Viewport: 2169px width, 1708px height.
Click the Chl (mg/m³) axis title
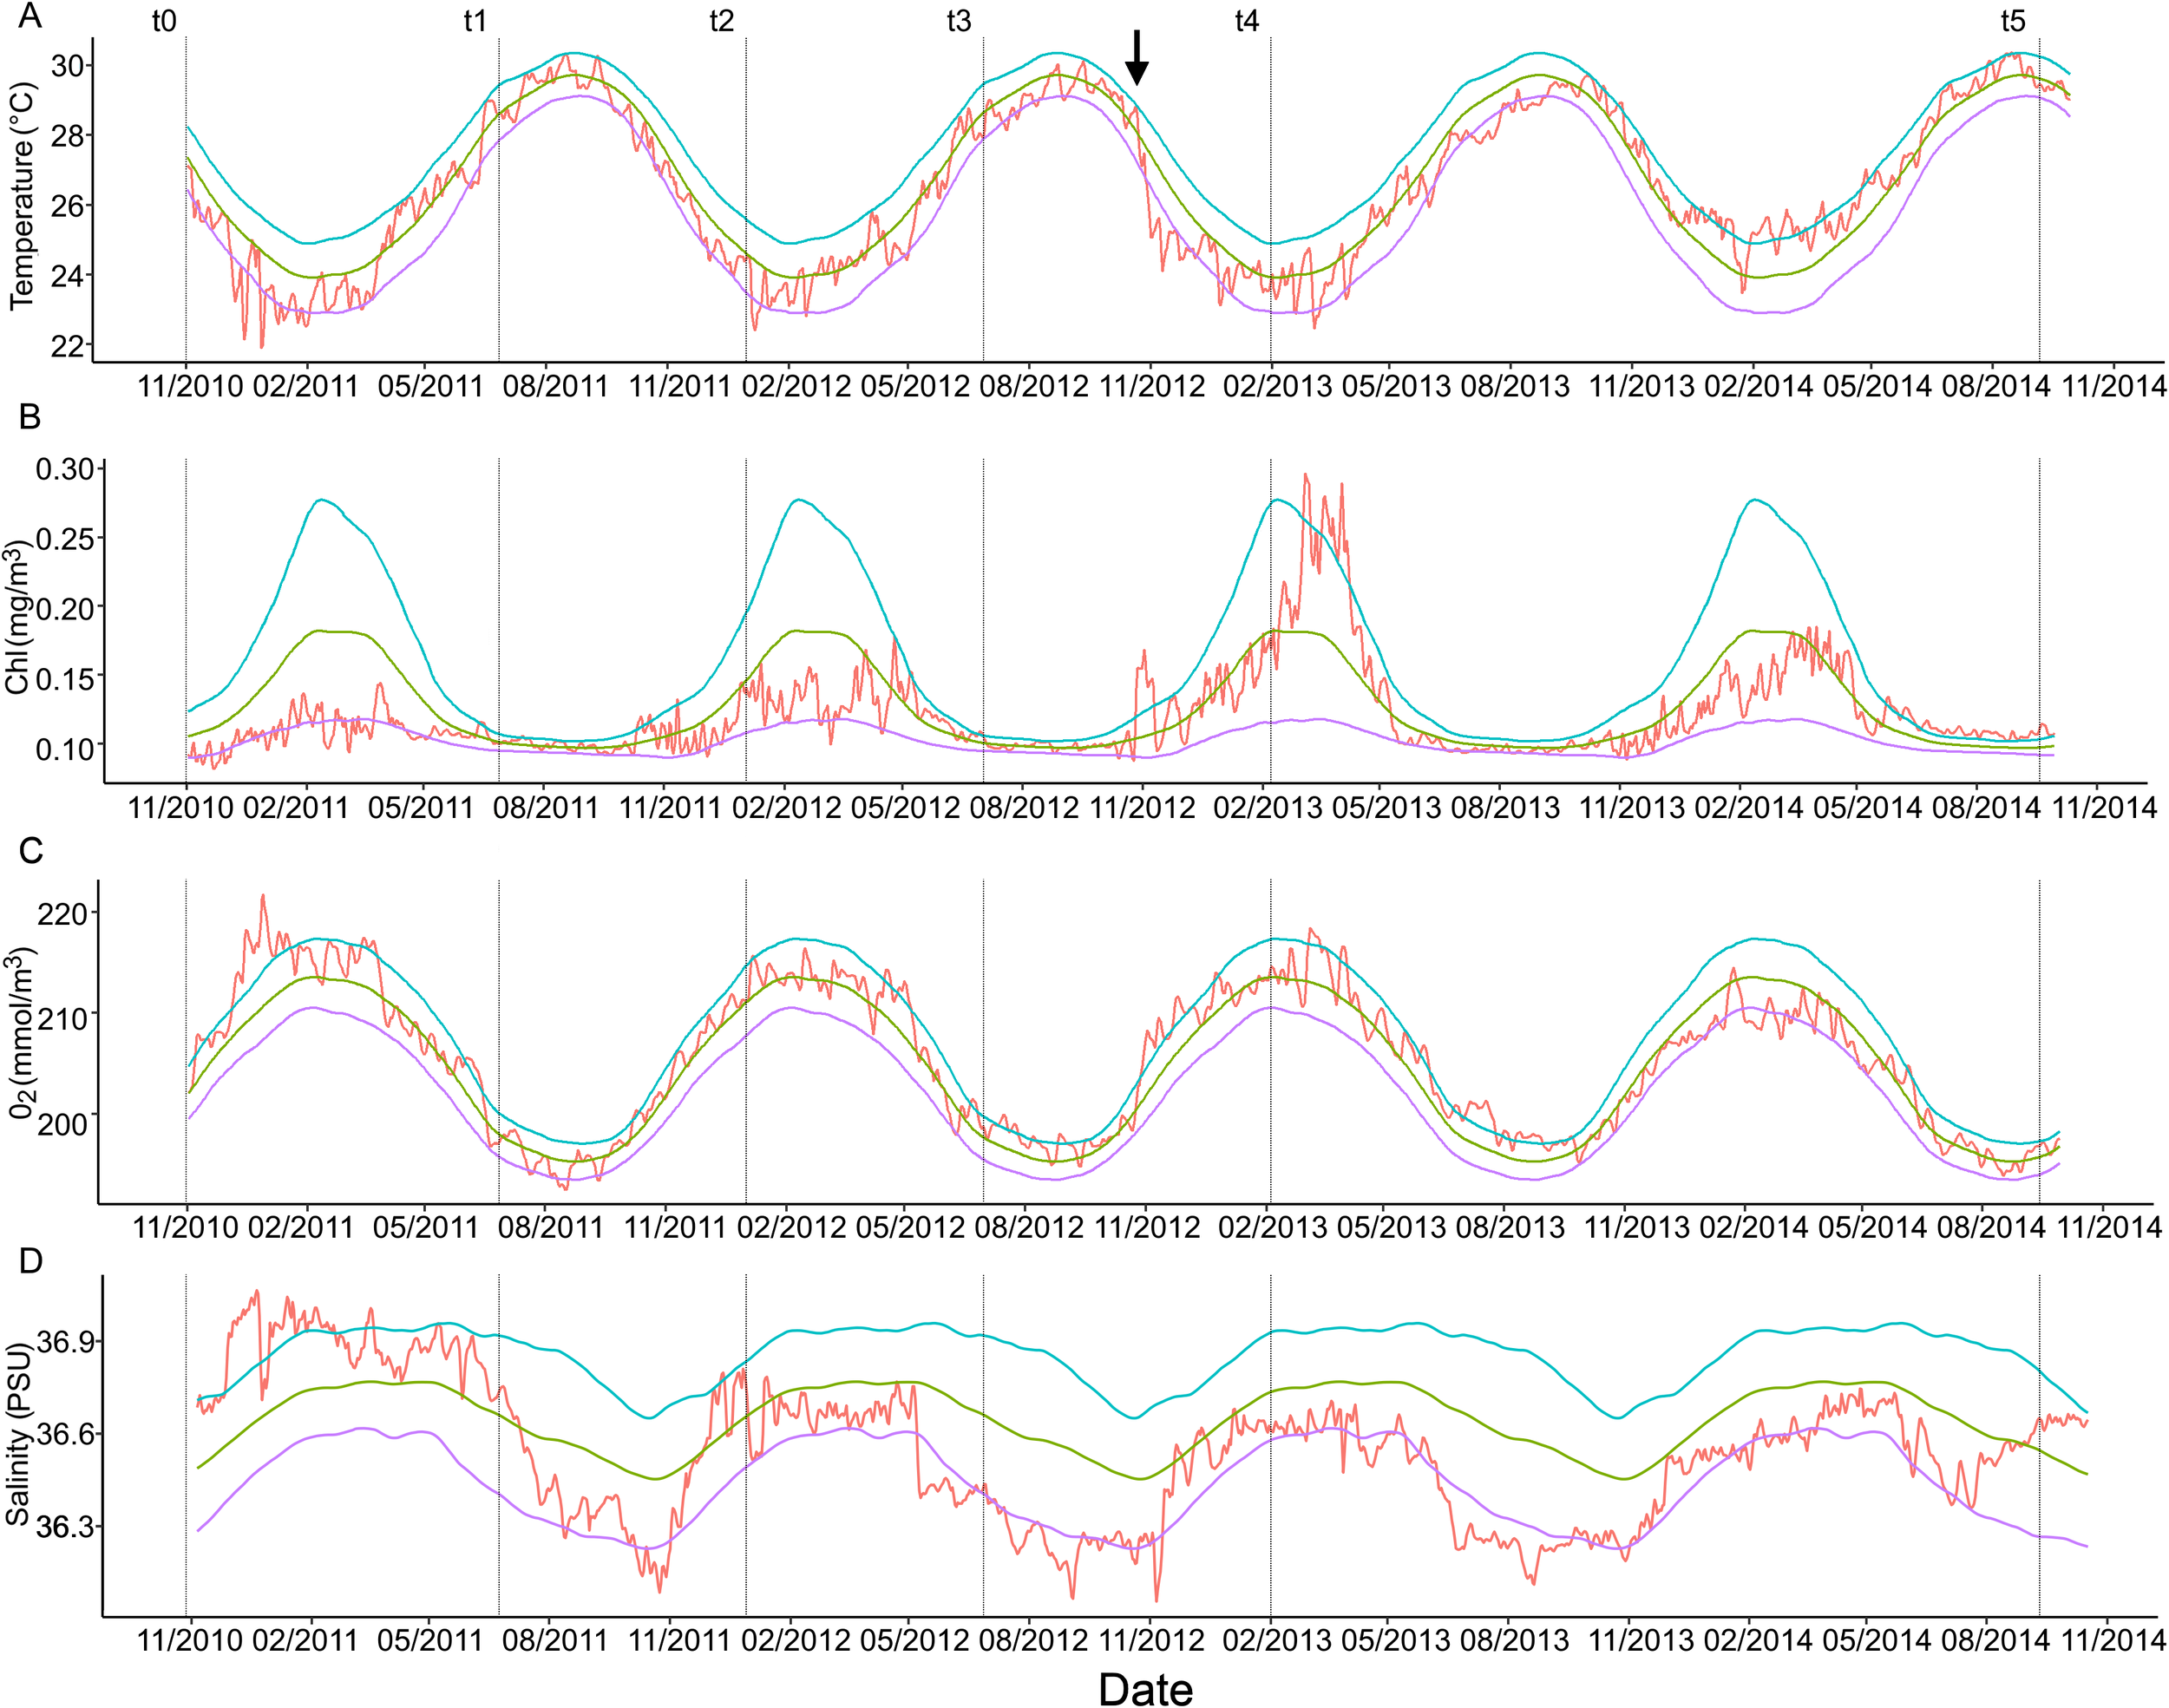pos(18,617)
